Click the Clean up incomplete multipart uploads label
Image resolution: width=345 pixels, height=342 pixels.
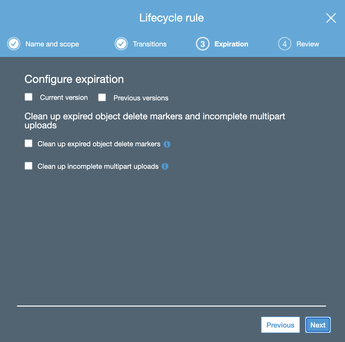pos(98,167)
